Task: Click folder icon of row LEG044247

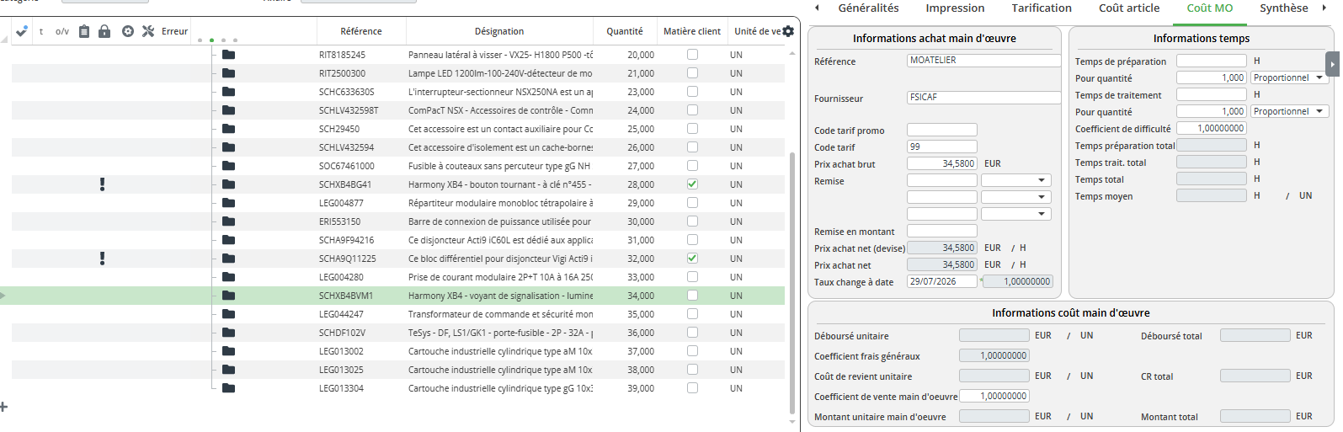Action: [x=228, y=314]
